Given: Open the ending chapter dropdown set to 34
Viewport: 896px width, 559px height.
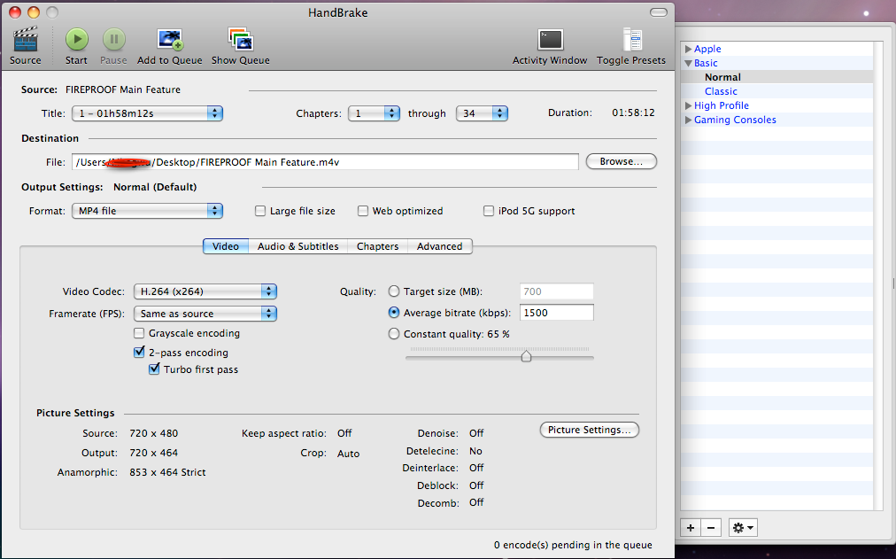Looking at the screenshot, I should (x=482, y=113).
